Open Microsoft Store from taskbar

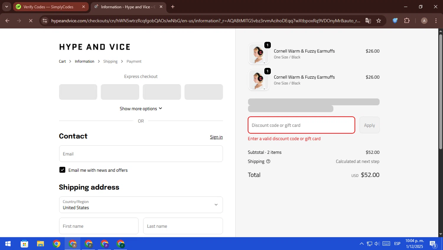click(25, 244)
